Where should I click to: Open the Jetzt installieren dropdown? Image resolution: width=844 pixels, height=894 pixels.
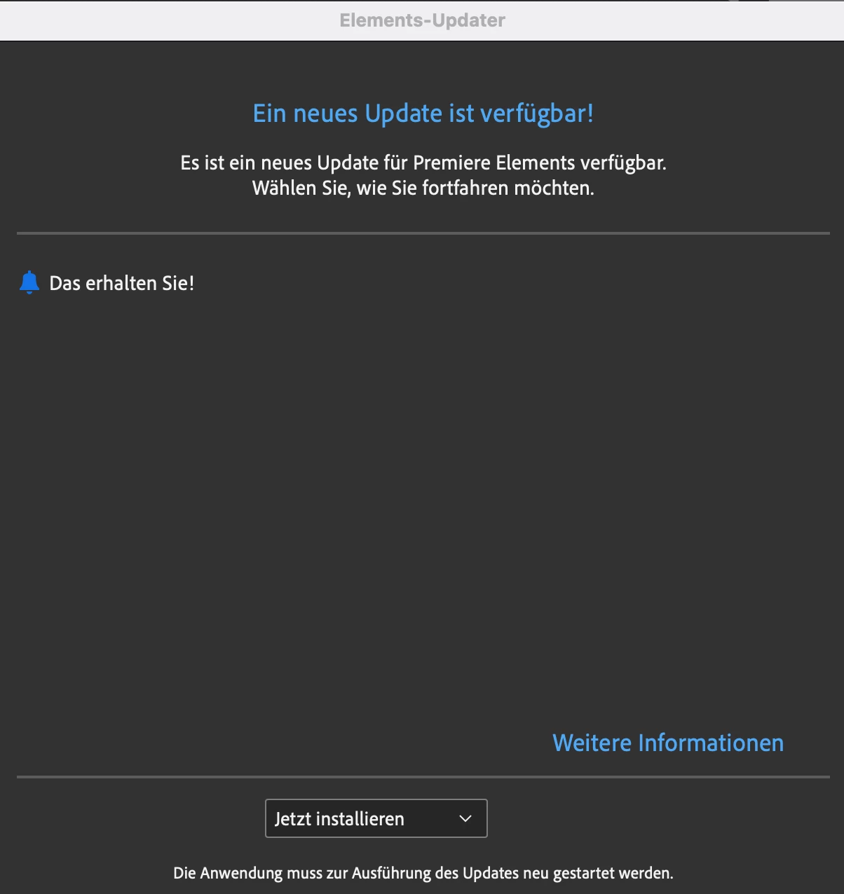pos(376,818)
